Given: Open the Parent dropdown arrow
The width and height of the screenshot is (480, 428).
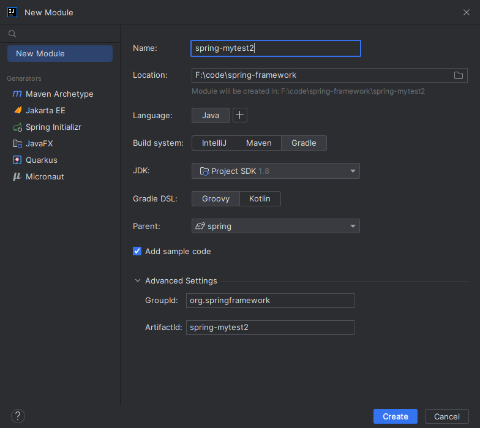Looking at the screenshot, I should [x=353, y=227].
